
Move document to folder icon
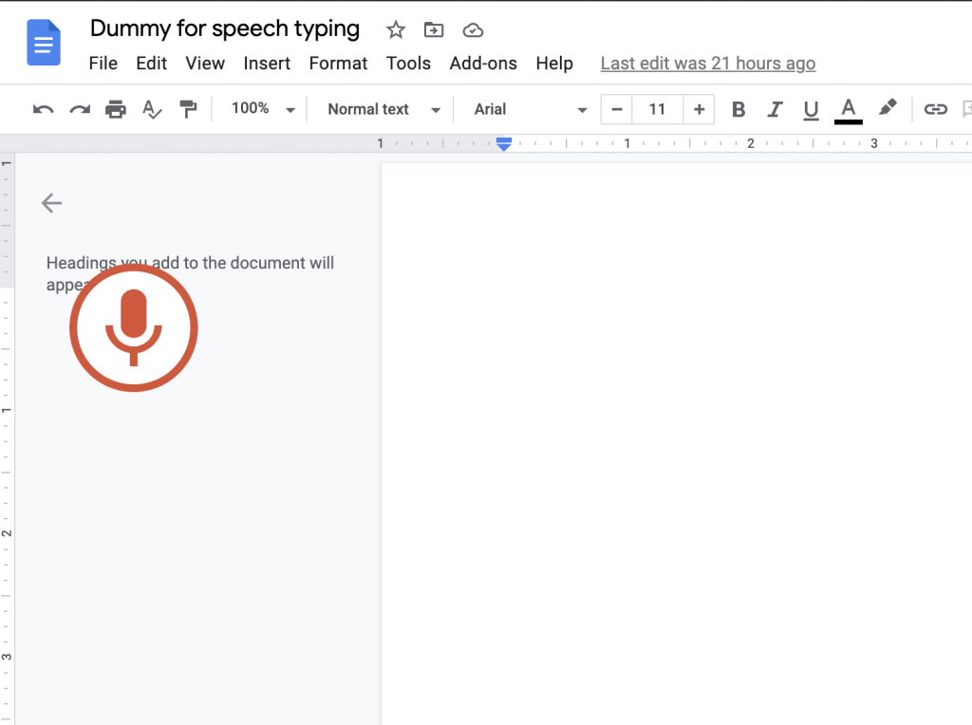433,29
